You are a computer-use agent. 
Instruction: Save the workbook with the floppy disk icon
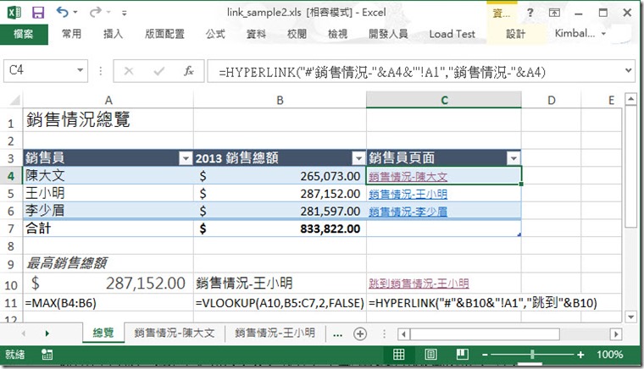[x=38, y=13]
